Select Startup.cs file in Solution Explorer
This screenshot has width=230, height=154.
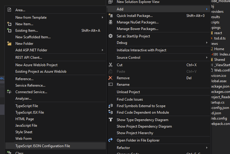(x=218, y=102)
